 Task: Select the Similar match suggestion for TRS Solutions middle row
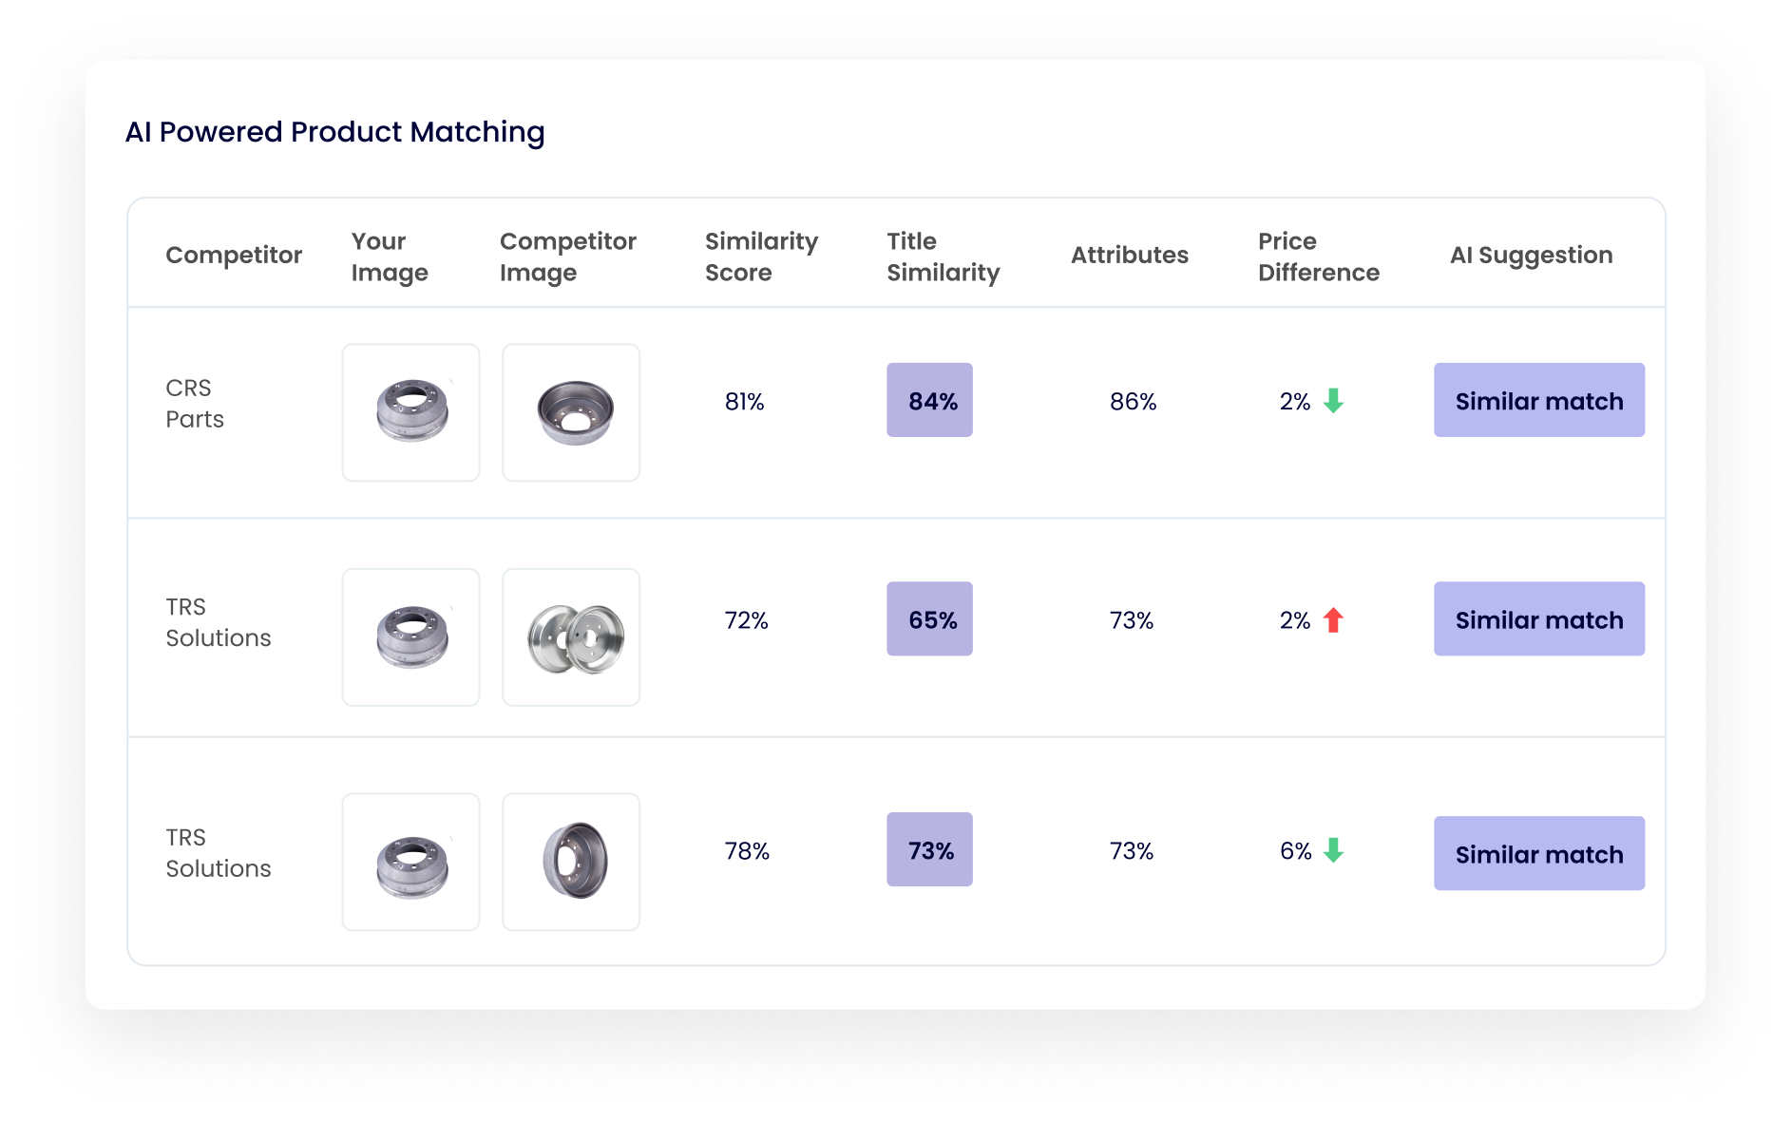pos(1538,618)
